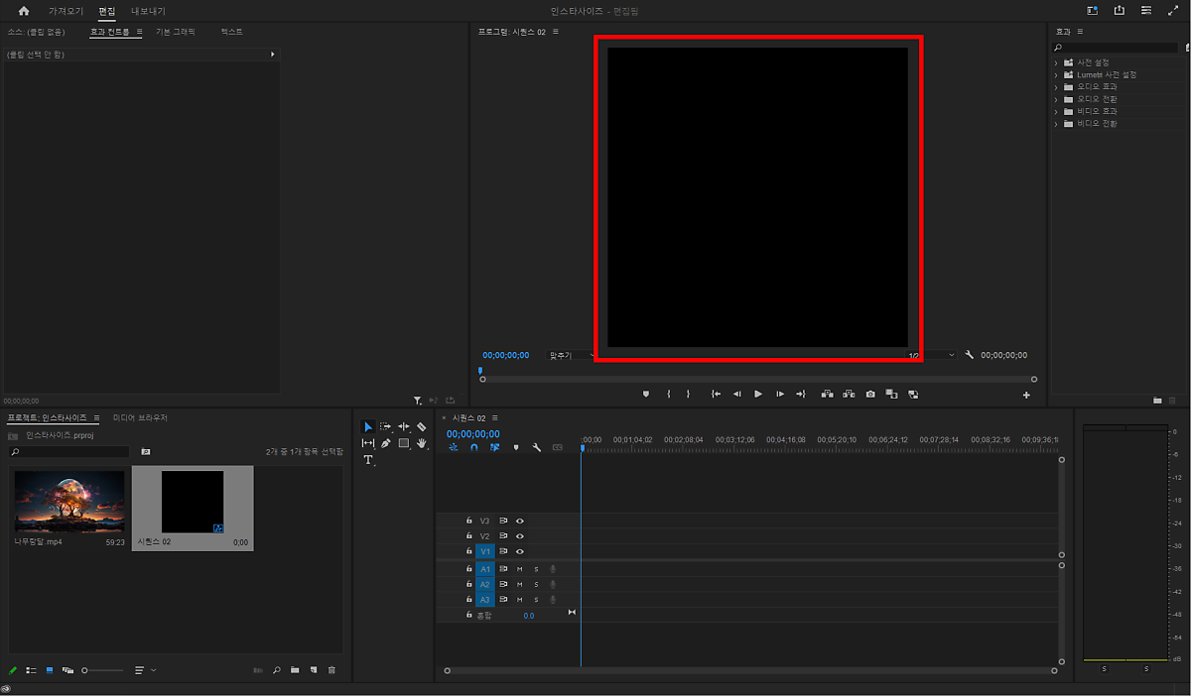The height and width of the screenshot is (696, 1191).
Task: Switch to the 기본 그래픽 panel tab
Action: [x=176, y=32]
